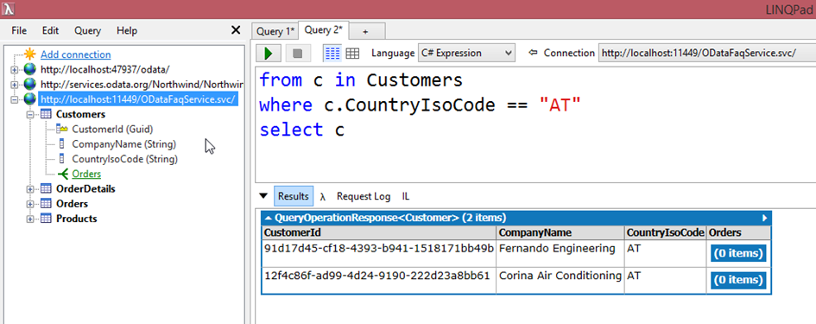Open the Edit menu
This screenshot has width=816, height=324.
[x=50, y=31]
